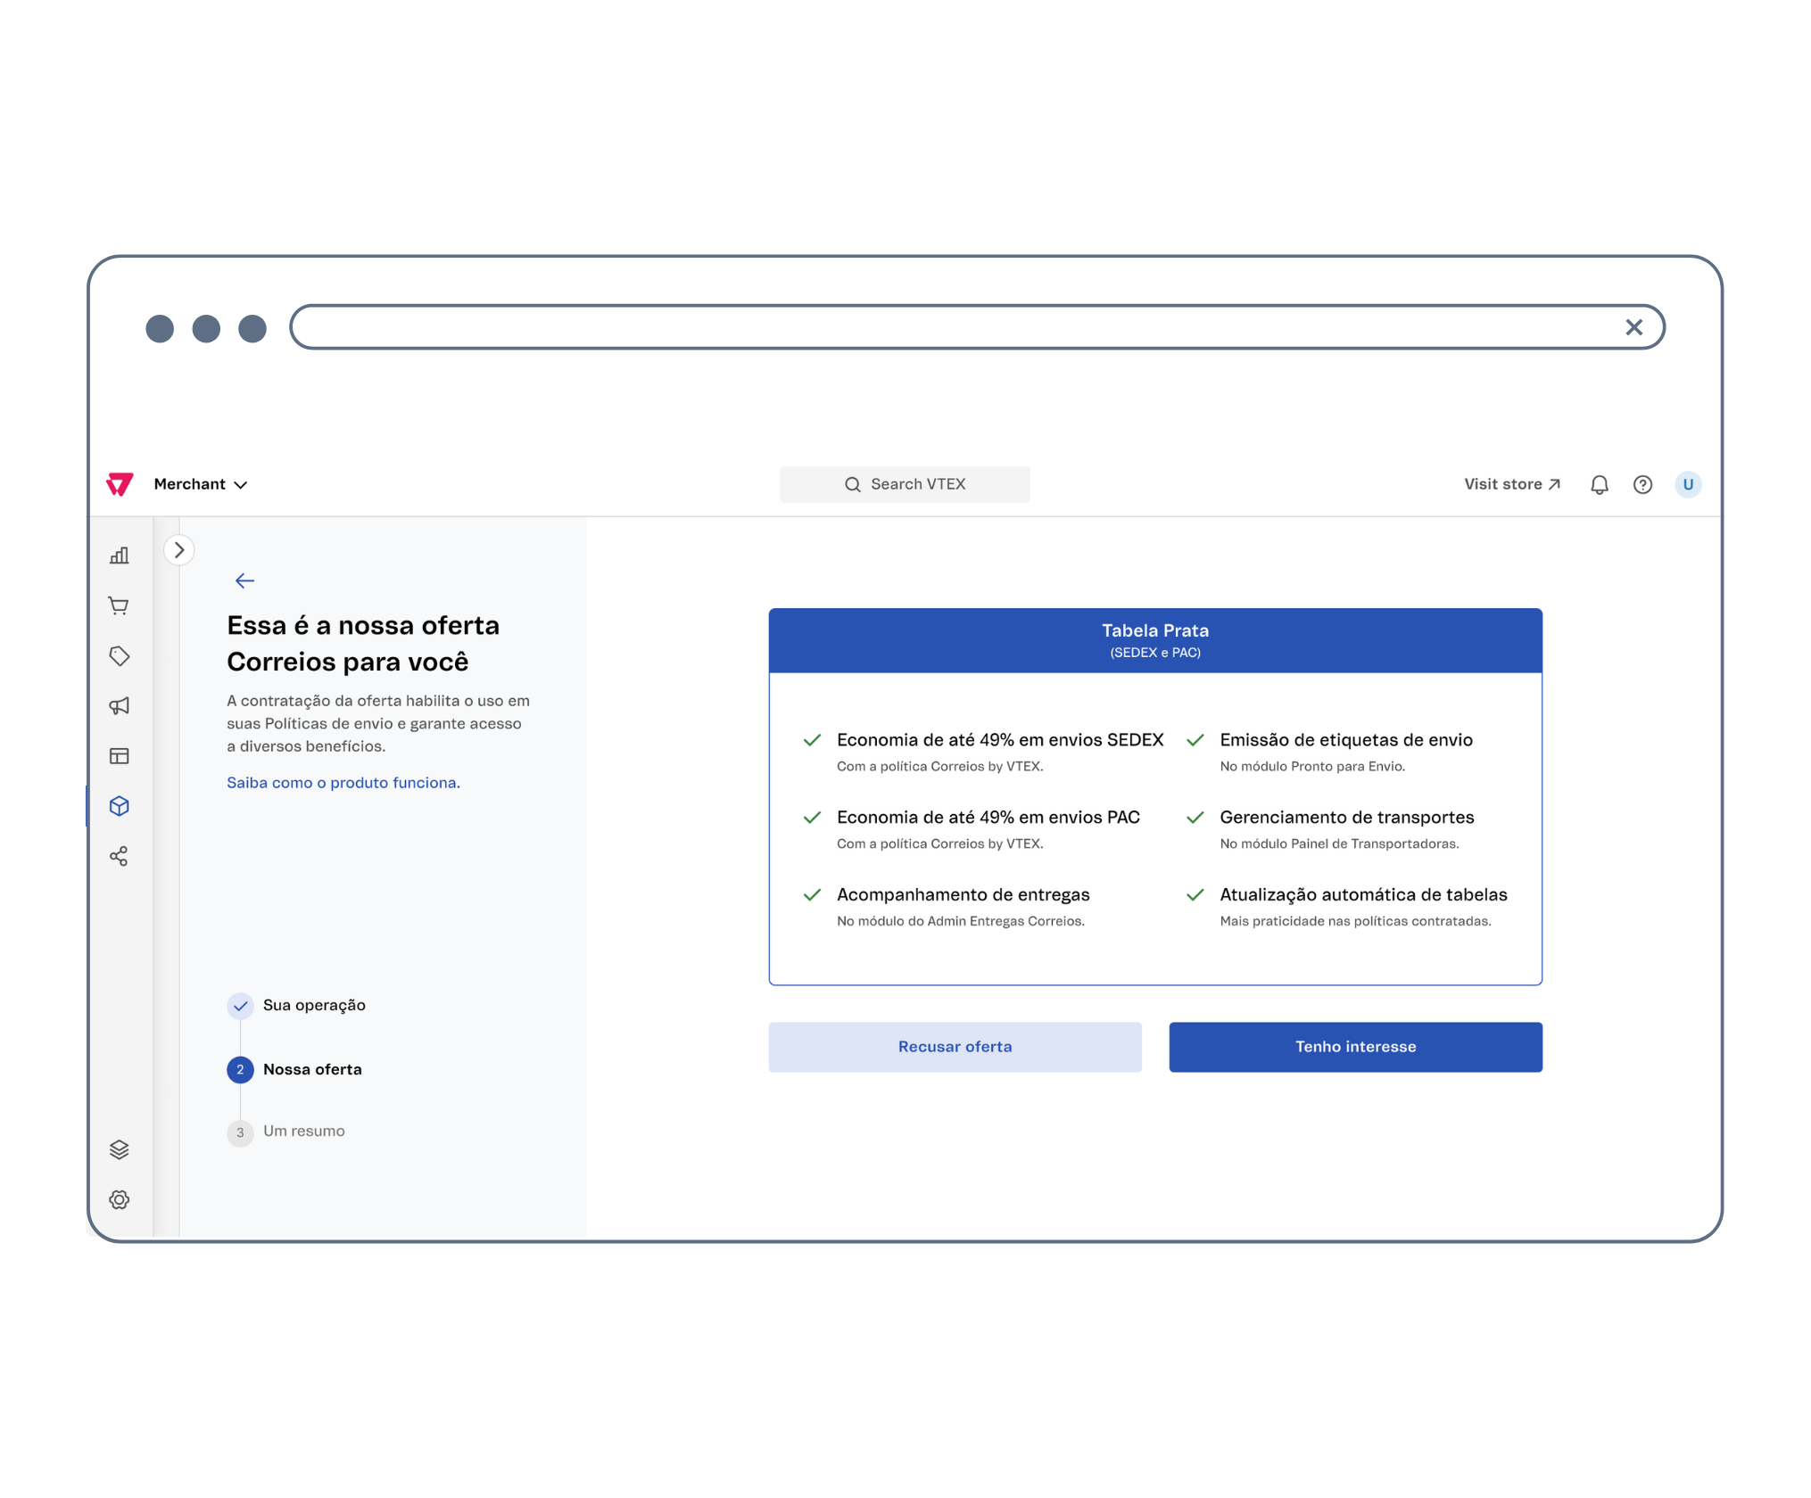Image resolution: width=1811 pixels, height=1498 pixels.
Task: Clear the address bar with the X
Action: click(x=1633, y=327)
